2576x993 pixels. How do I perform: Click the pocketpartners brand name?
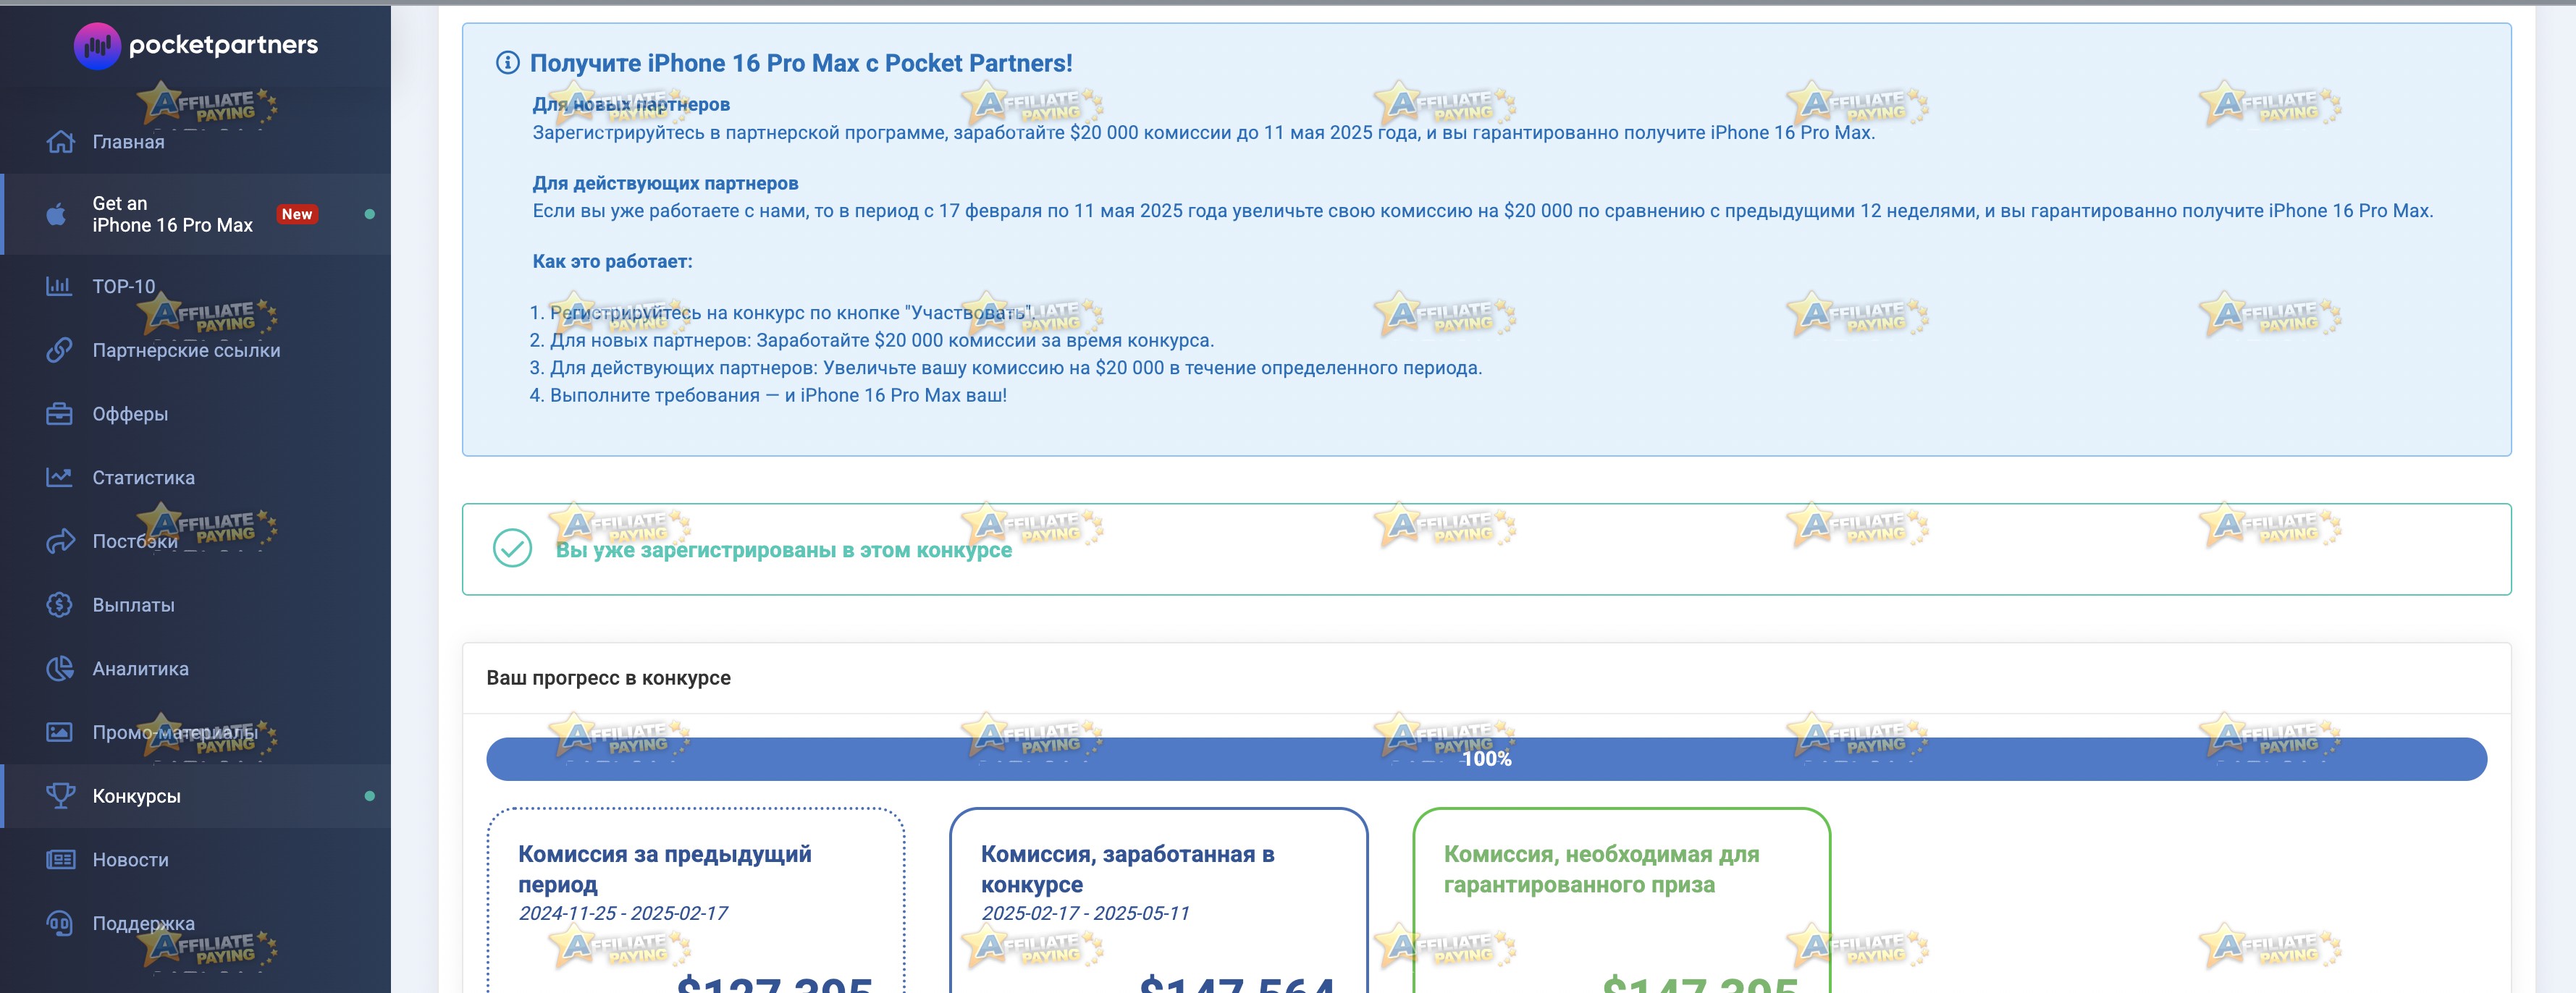224,45
